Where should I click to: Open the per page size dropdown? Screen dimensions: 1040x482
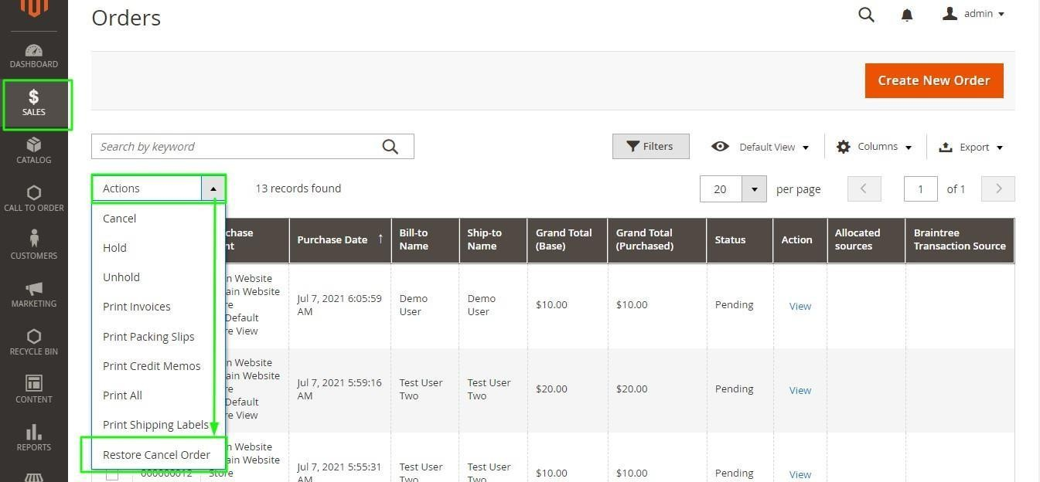pyautogui.click(x=754, y=189)
